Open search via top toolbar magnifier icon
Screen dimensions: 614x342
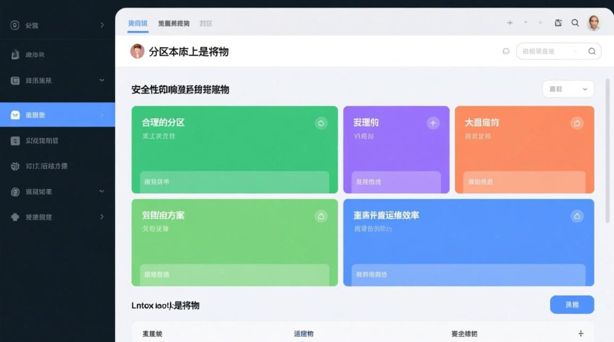click(x=575, y=23)
